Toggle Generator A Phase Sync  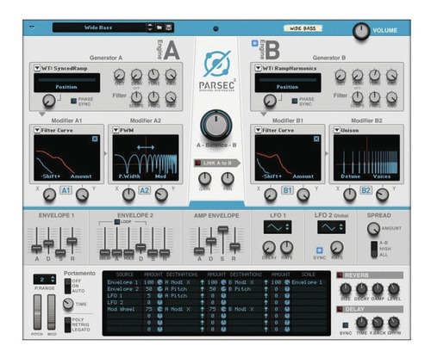(74, 101)
